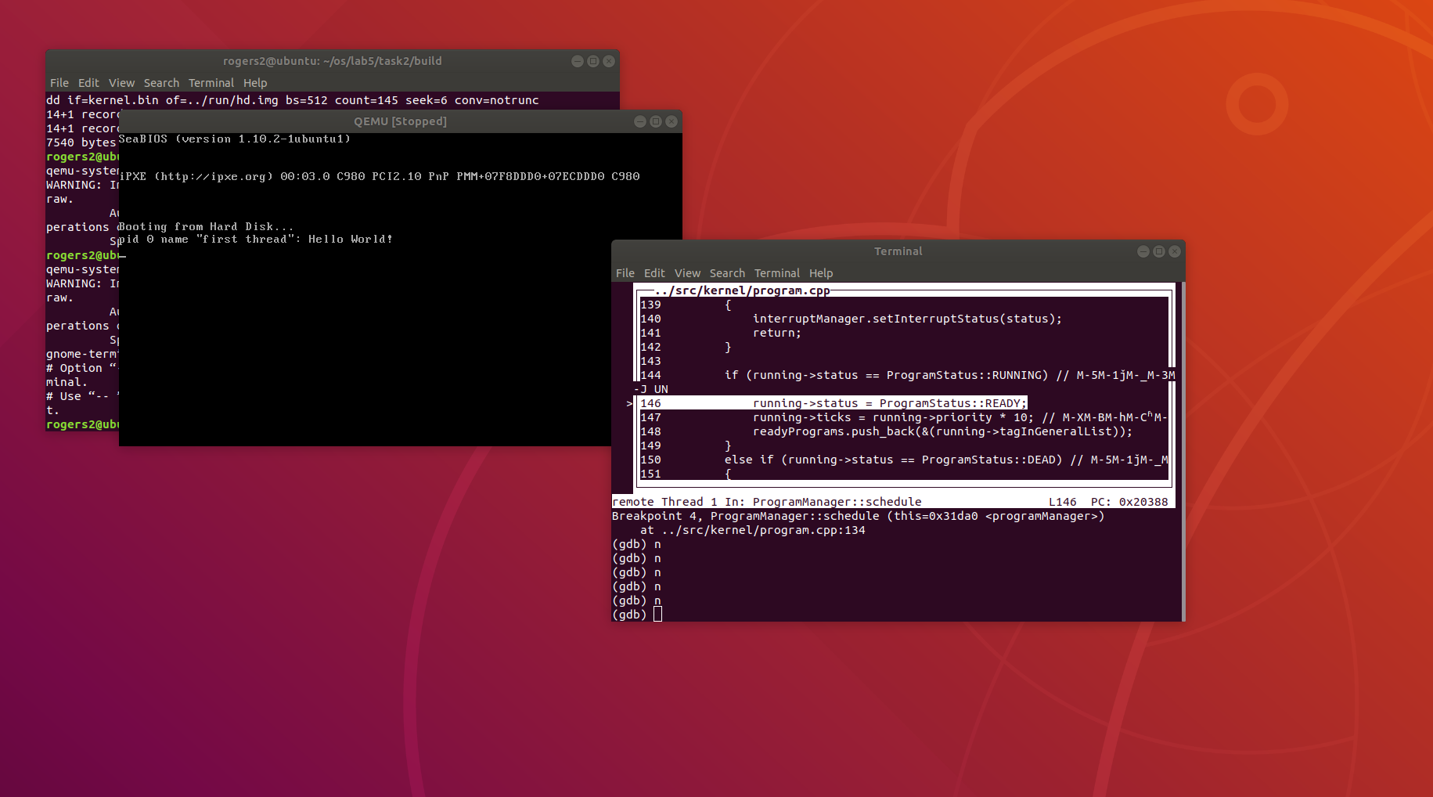Open Help menu in rogers2@ubuntu terminal

tap(255, 83)
